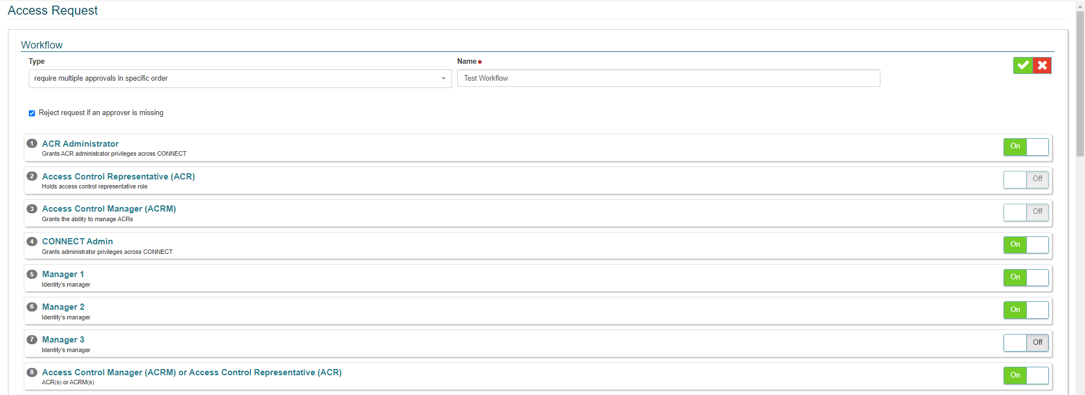Turn off the Manager 1 toggle
Image resolution: width=1085 pixels, height=395 pixels.
coord(1026,278)
